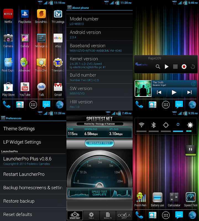Screen dimensions: 199x221
Task: Select LauncherPro Plus v0.8.6 entry
Action: (x=33, y=161)
